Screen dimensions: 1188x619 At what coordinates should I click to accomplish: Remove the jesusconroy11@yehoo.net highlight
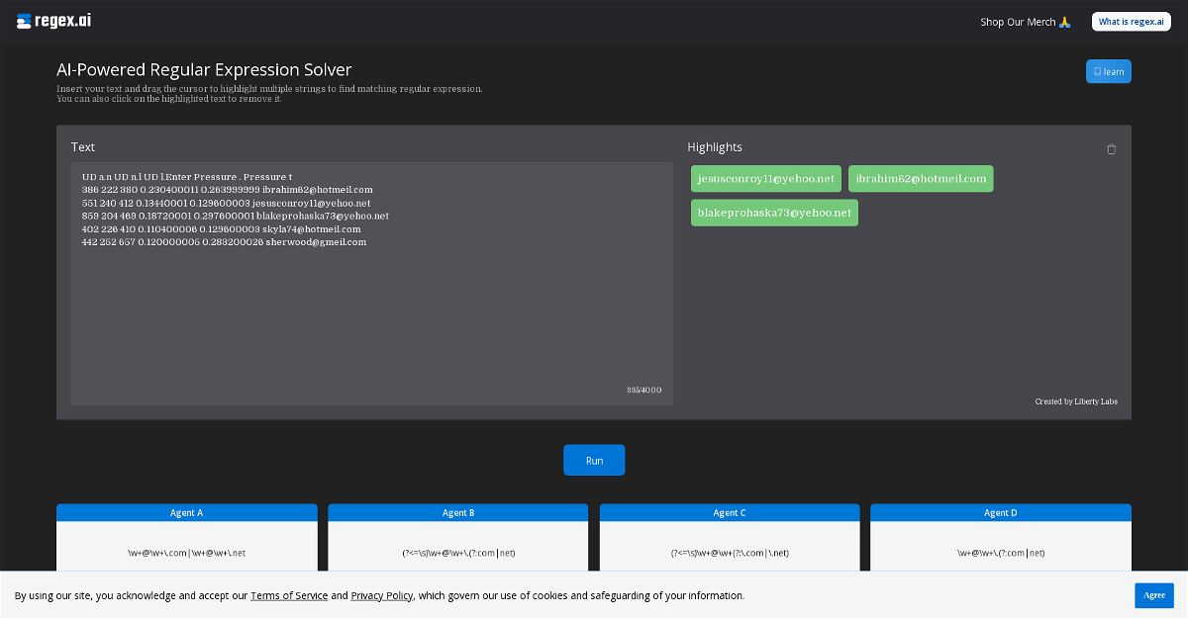point(766,179)
